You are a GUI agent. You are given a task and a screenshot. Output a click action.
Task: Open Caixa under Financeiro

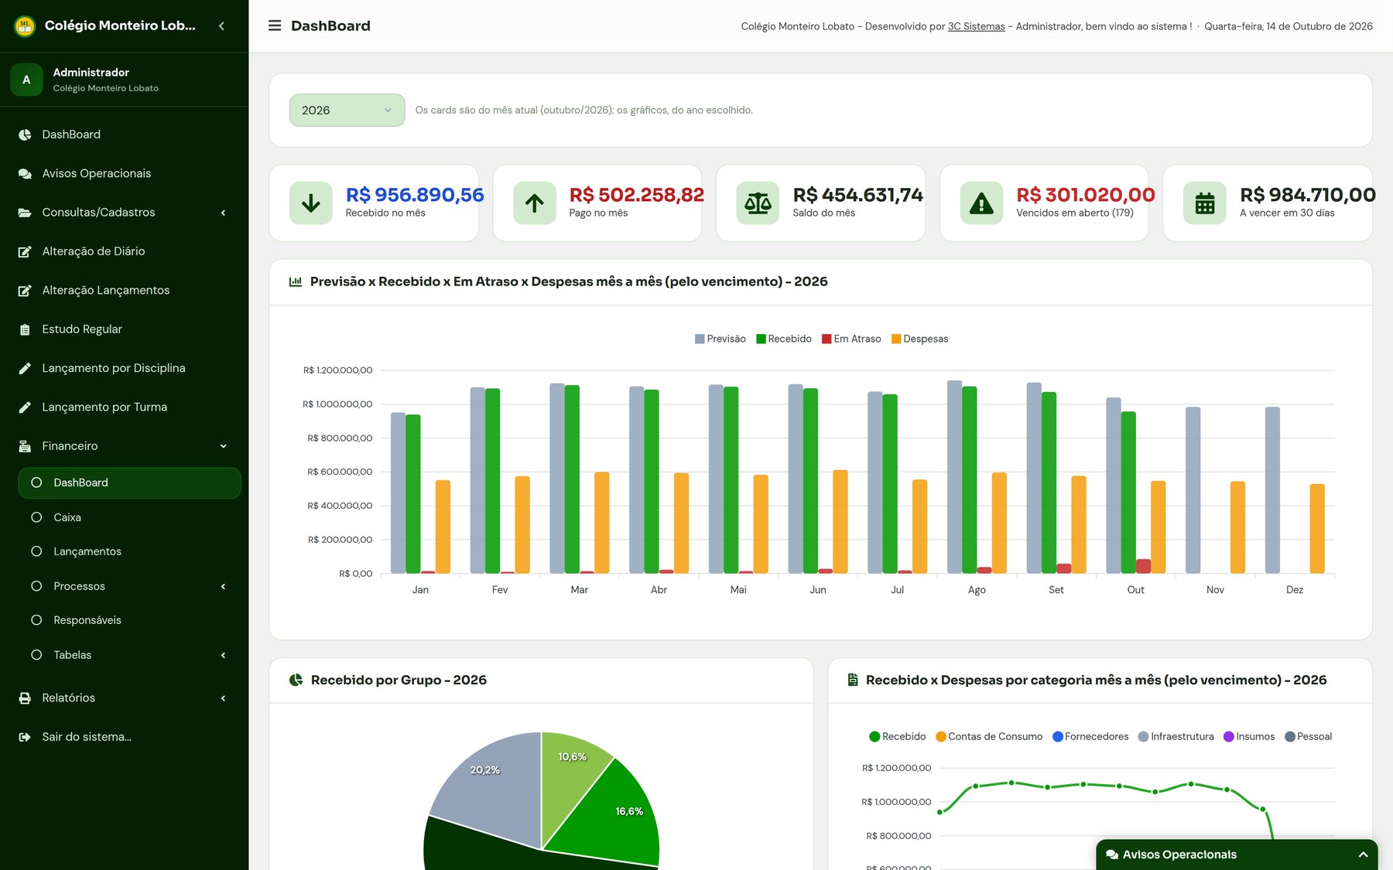(x=129, y=517)
